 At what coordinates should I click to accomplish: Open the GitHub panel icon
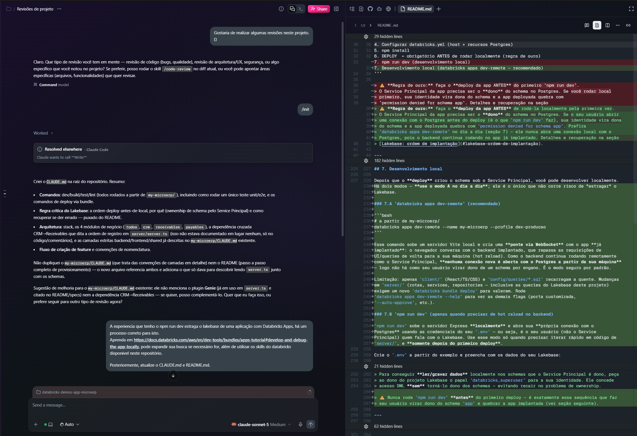[x=370, y=9]
